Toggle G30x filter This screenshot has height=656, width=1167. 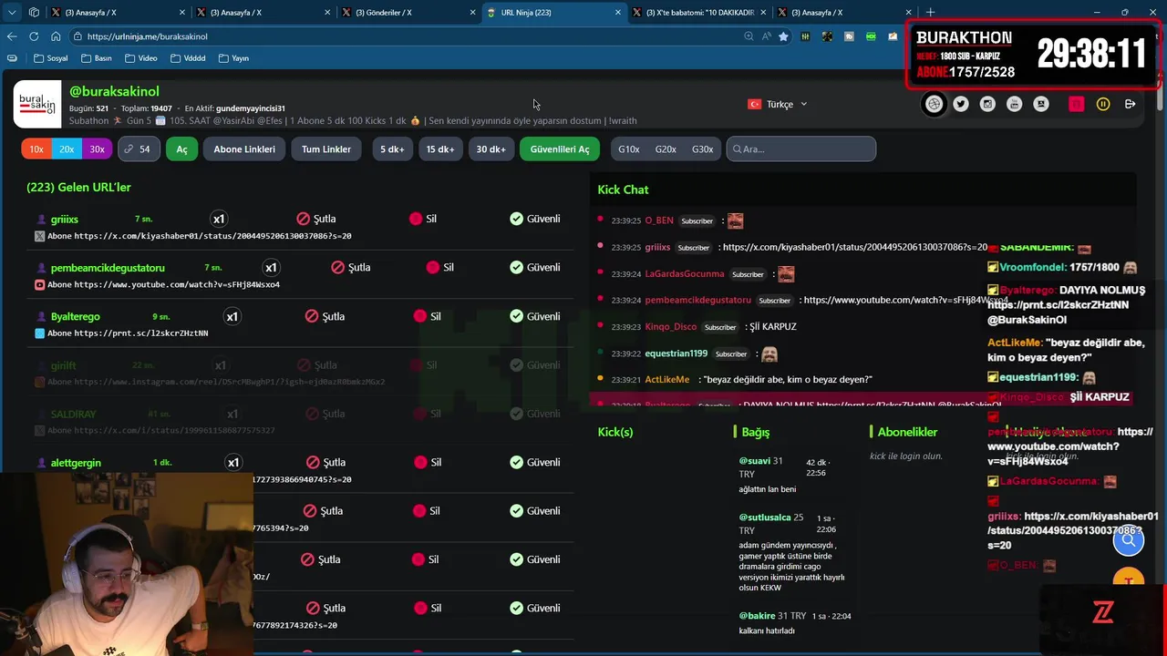(702, 149)
